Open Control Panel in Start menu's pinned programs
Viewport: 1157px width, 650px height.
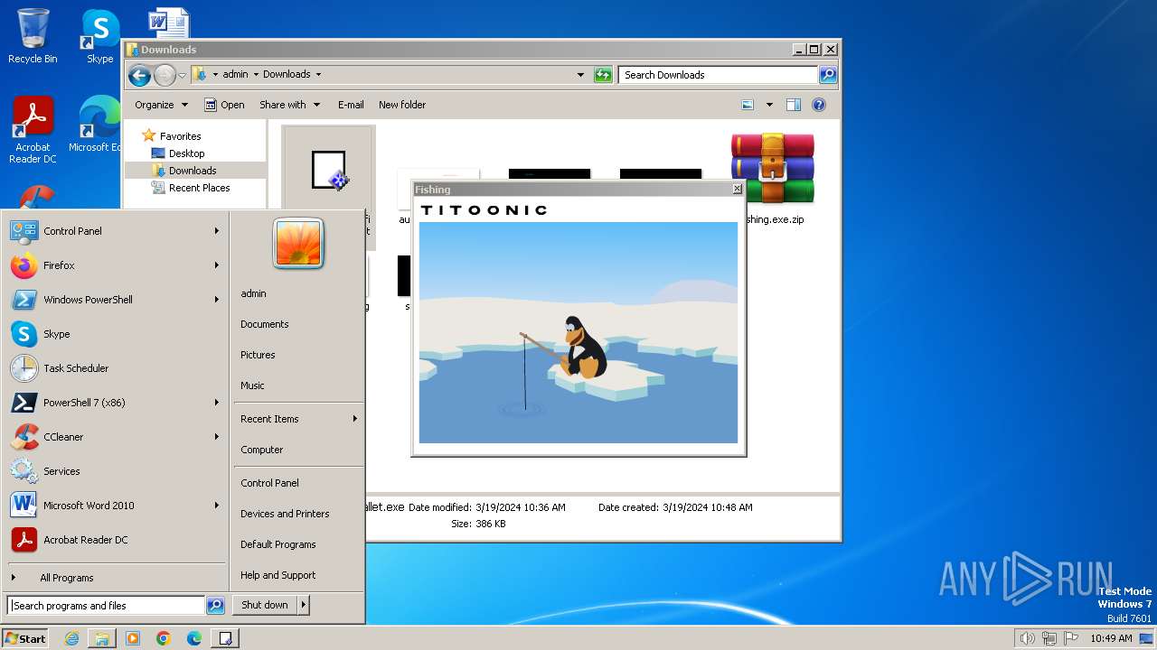(115, 231)
